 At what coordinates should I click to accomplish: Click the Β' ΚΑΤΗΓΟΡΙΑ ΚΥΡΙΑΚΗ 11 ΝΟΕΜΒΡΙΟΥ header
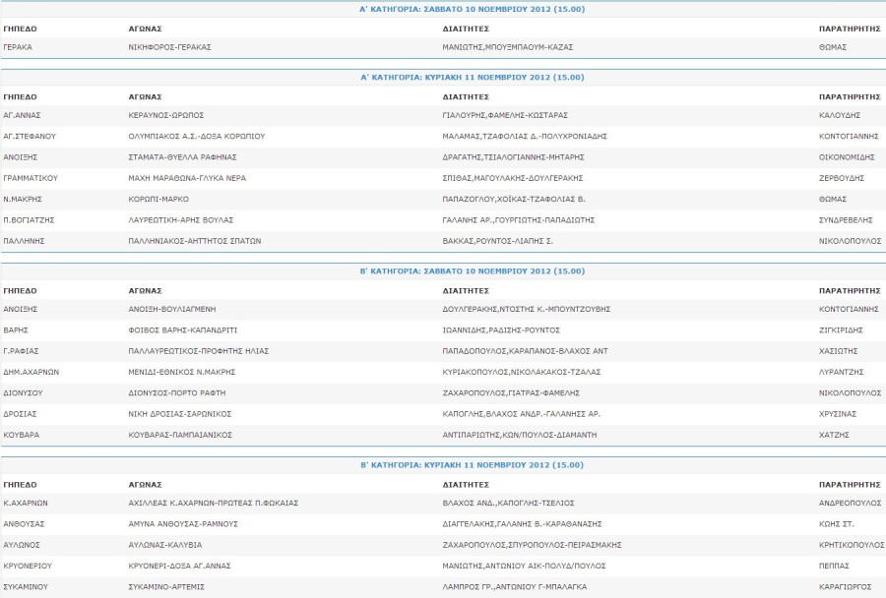(x=472, y=465)
